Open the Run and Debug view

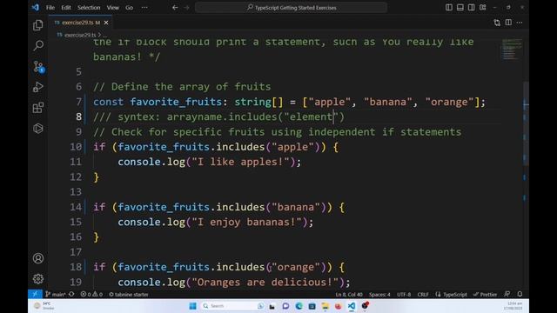coord(38,87)
